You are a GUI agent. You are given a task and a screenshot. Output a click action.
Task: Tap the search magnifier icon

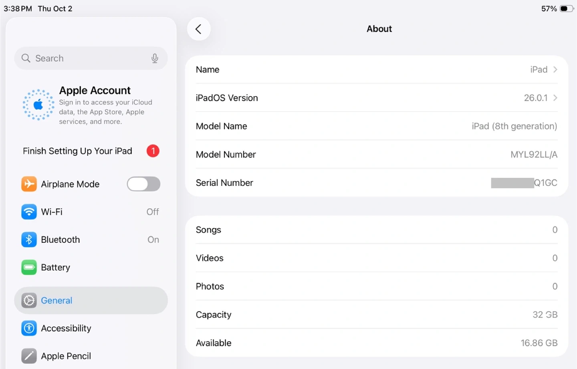pos(26,58)
